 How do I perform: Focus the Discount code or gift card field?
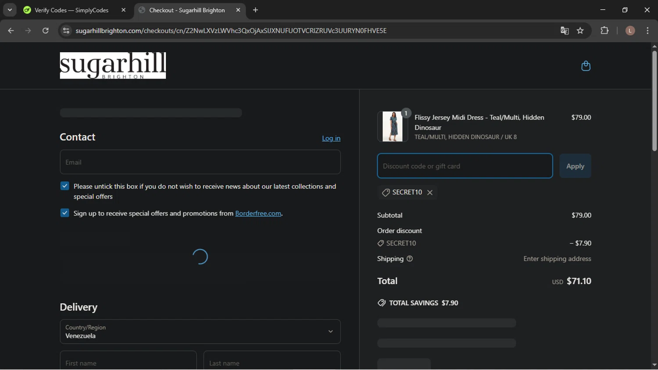tap(465, 166)
